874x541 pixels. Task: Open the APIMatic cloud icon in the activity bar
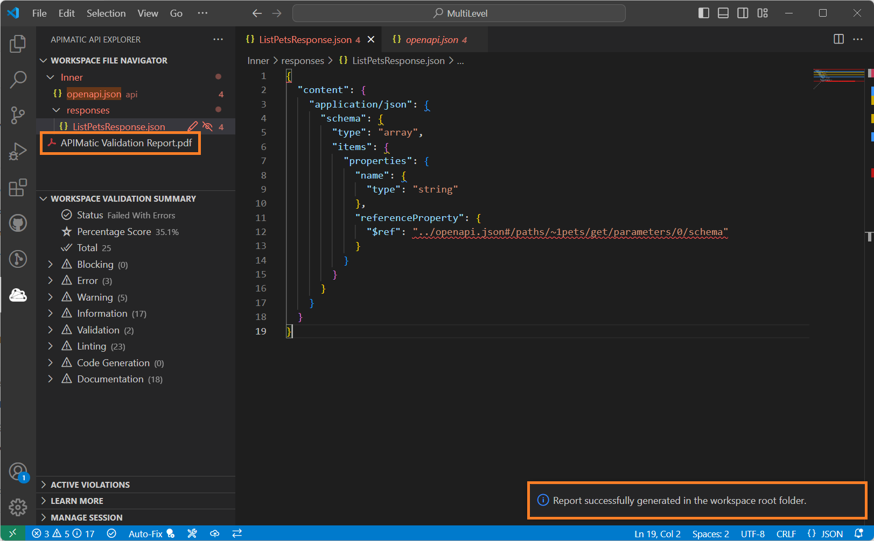tap(18, 295)
